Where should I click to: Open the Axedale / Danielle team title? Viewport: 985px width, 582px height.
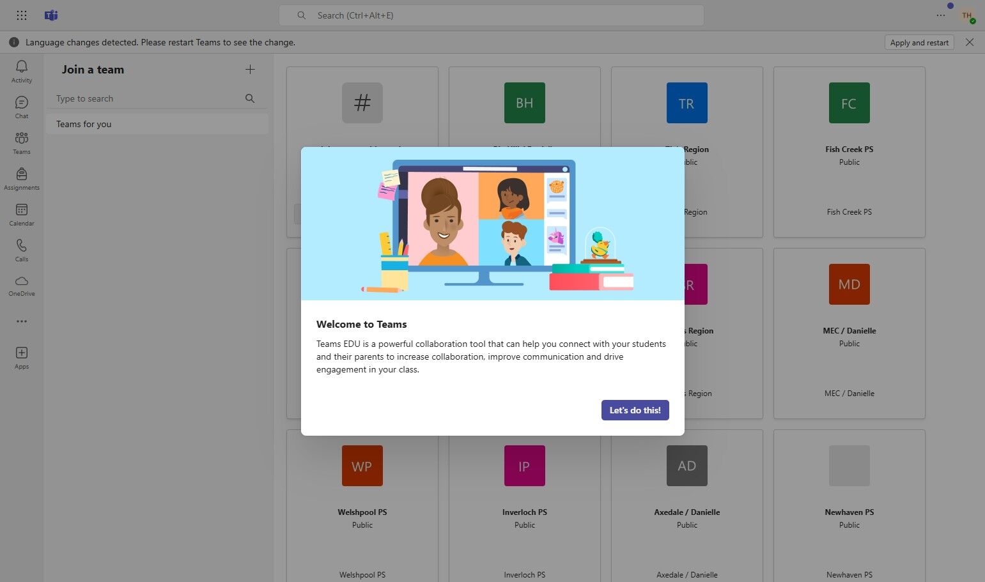pyautogui.click(x=687, y=512)
